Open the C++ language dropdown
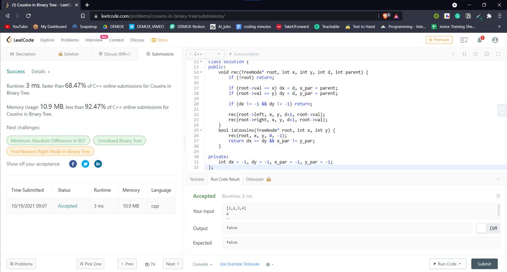The width and height of the screenshot is (507, 272). [205, 54]
